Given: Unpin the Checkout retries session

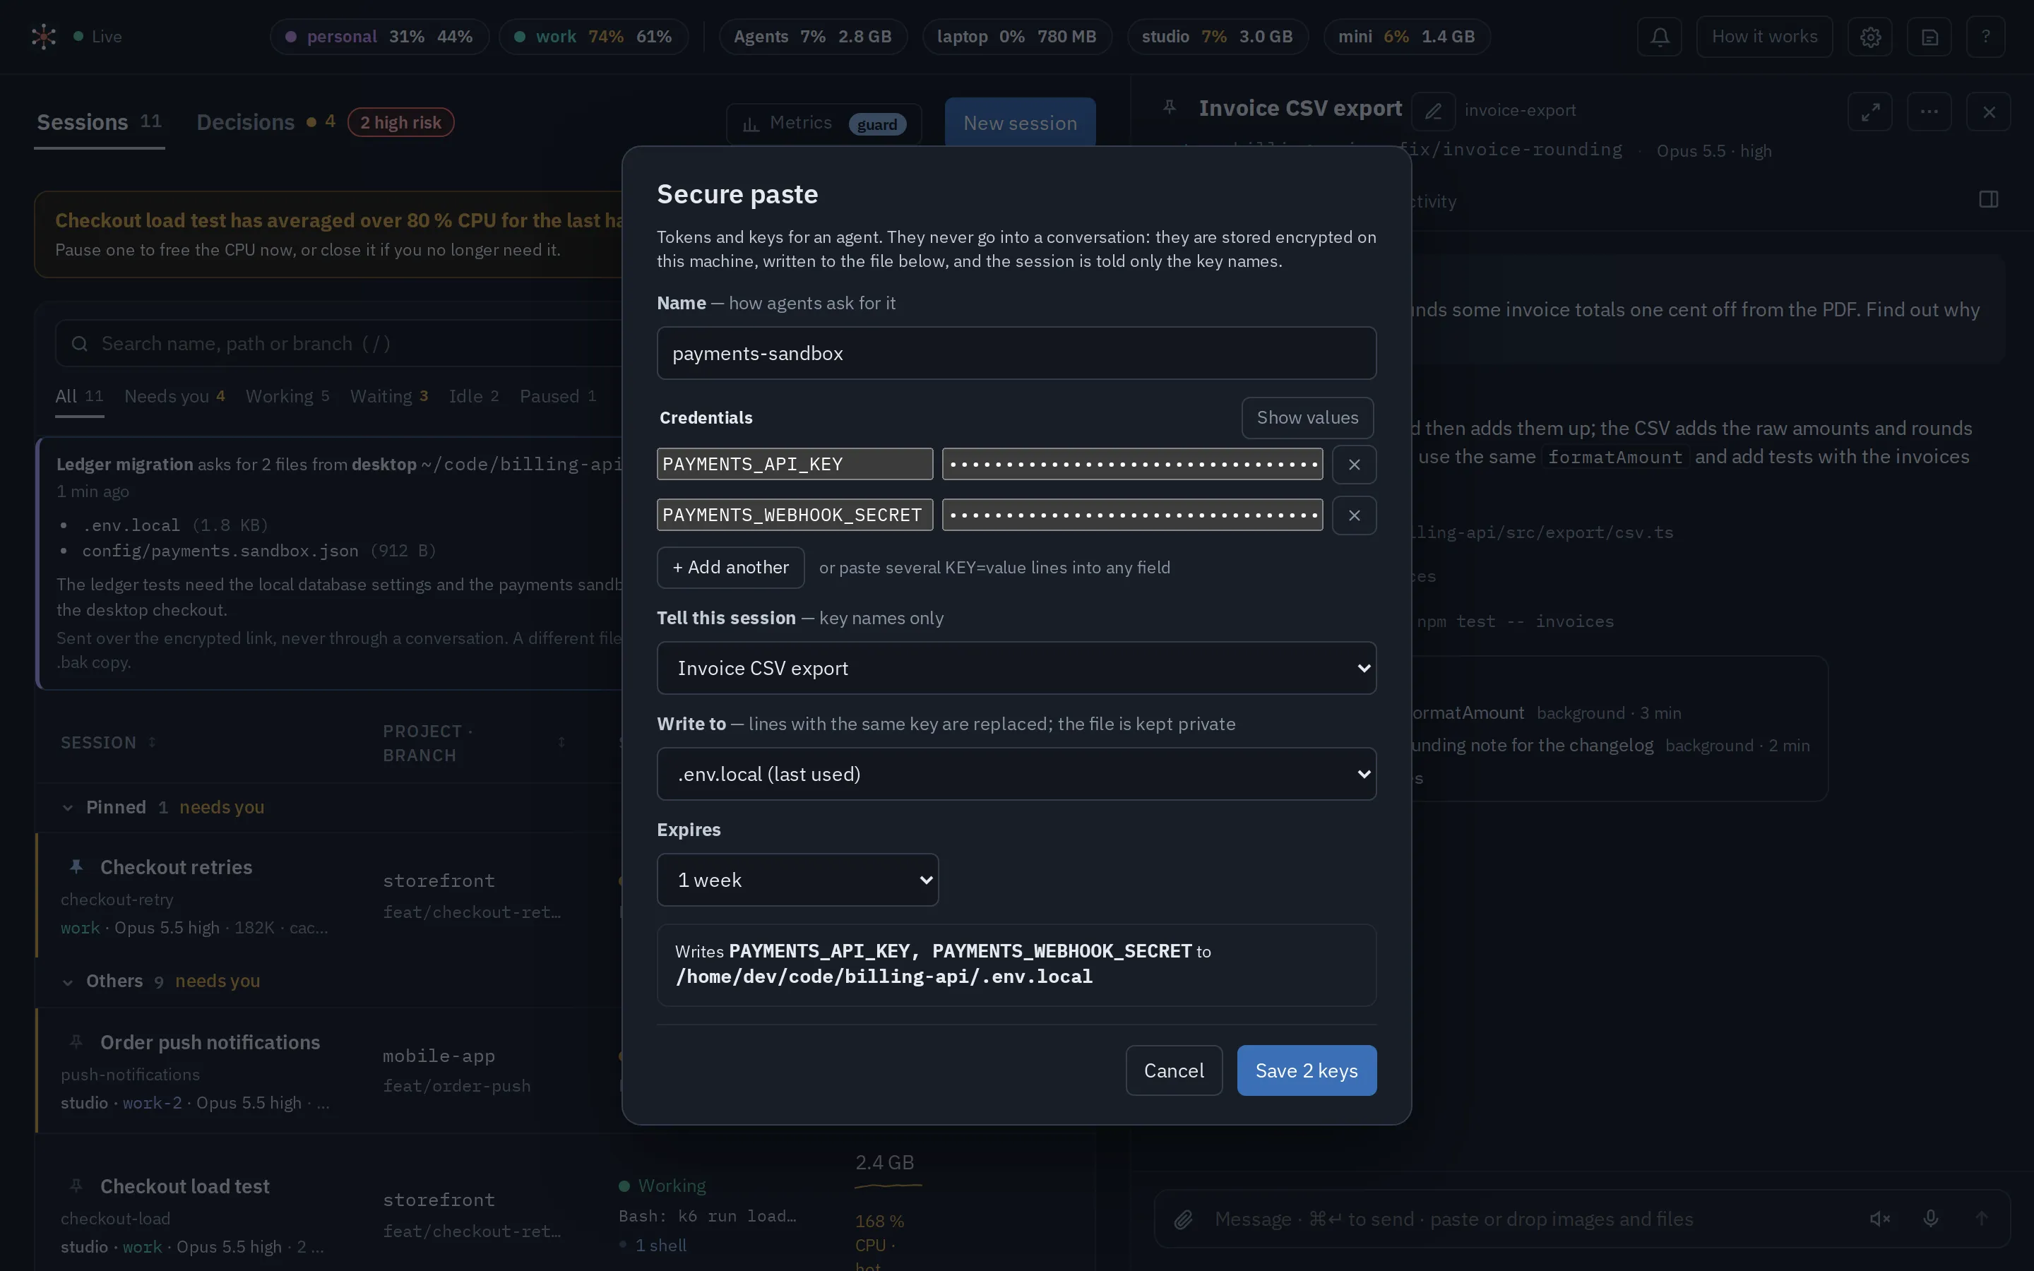Looking at the screenshot, I should click(76, 866).
